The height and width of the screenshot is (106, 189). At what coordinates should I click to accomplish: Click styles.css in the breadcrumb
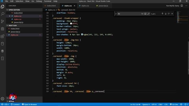[x=52, y=10]
